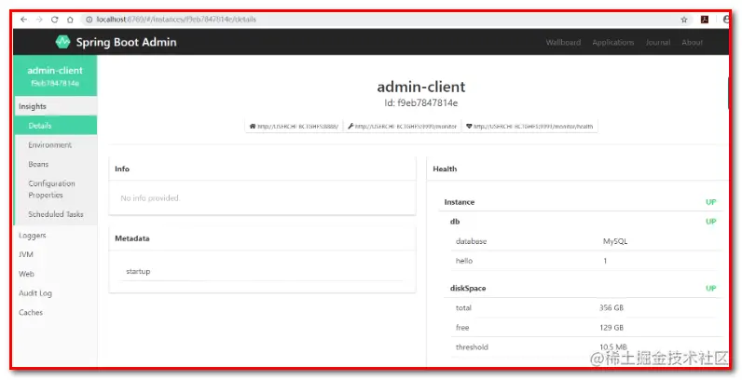This screenshot has height=380, width=742.
Task: Go to browser home icon
Action: pyautogui.click(x=70, y=20)
